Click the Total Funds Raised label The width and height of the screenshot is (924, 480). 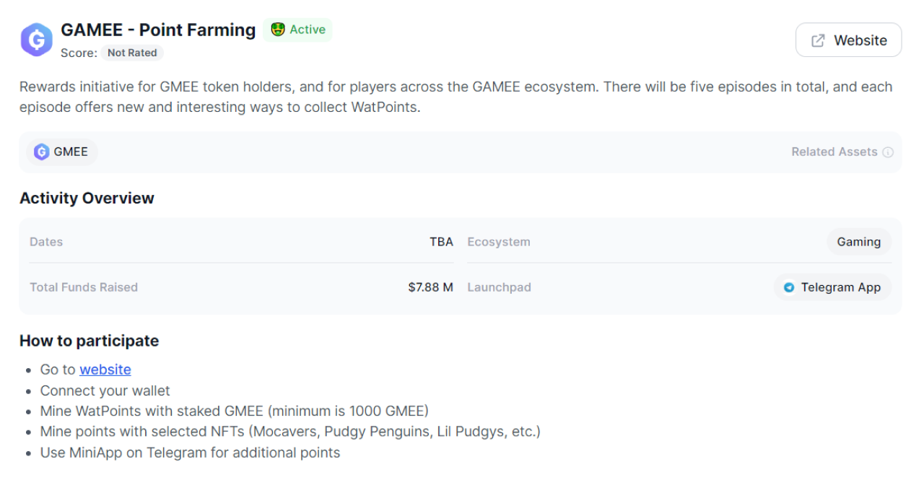84,287
